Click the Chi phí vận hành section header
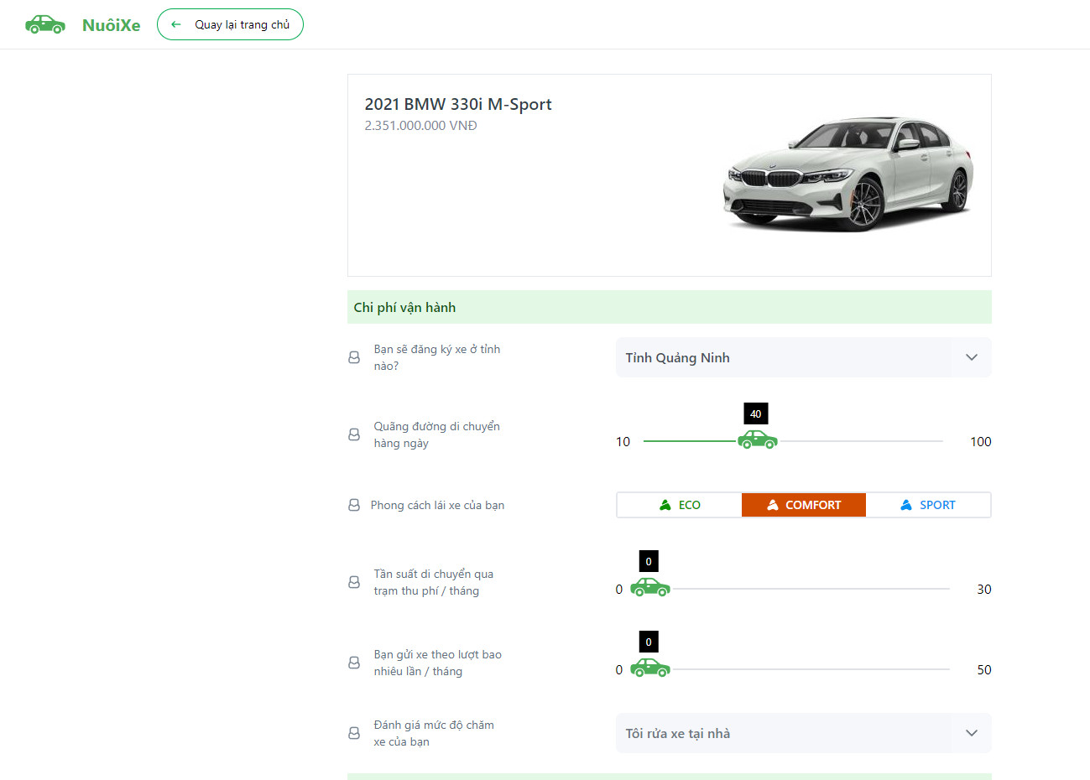Image resolution: width=1090 pixels, height=780 pixels. pos(670,307)
